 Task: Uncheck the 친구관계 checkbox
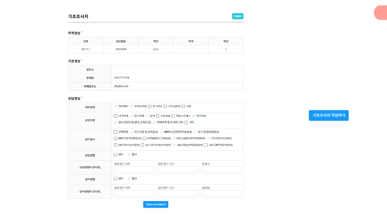pyautogui.click(x=131, y=116)
